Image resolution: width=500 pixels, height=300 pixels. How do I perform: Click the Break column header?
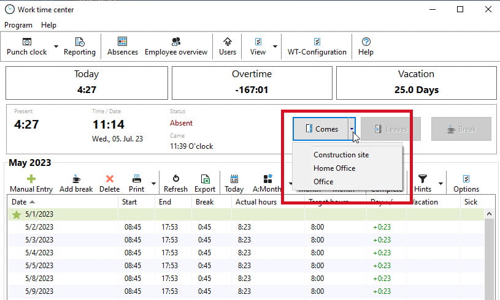click(x=212, y=202)
